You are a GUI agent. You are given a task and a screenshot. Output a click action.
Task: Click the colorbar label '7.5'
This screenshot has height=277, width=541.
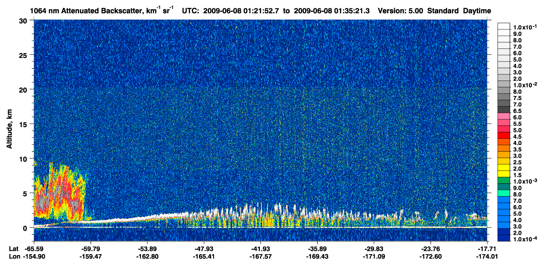(518, 98)
